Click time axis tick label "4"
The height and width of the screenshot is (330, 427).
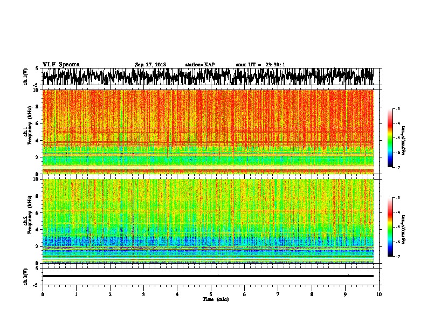click(x=177, y=294)
